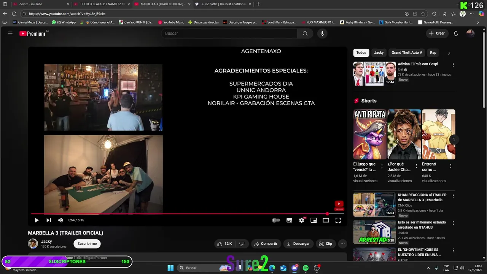Mute the video volume
Image resolution: width=487 pixels, height=274 pixels.
60,220
